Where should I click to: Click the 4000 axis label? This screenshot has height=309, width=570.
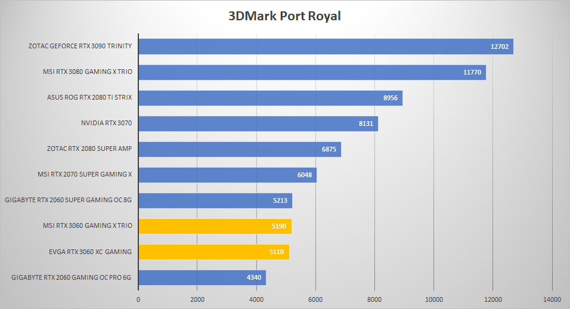256,299
